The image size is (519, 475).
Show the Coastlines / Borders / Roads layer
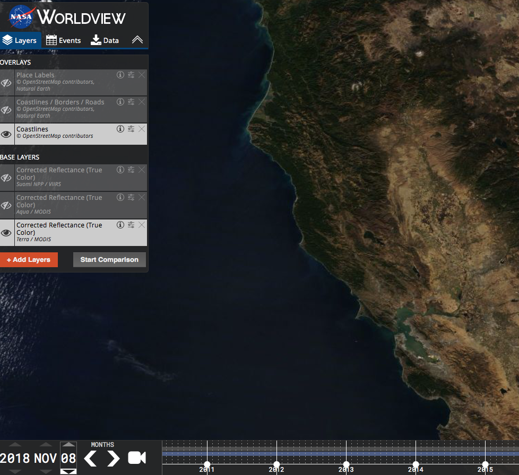(6, 110)
